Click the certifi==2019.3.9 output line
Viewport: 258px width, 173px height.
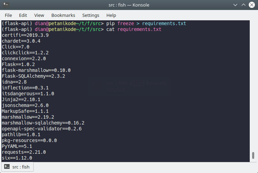click(25, 35)
